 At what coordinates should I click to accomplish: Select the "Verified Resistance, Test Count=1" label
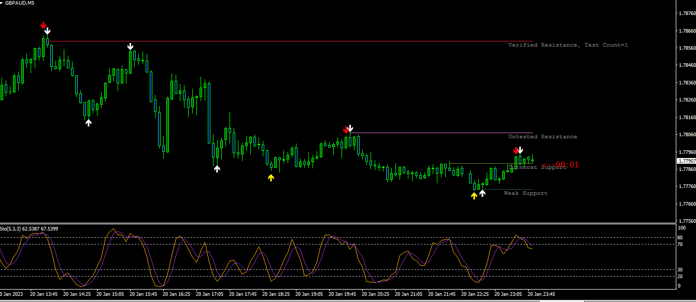point(568,45)
